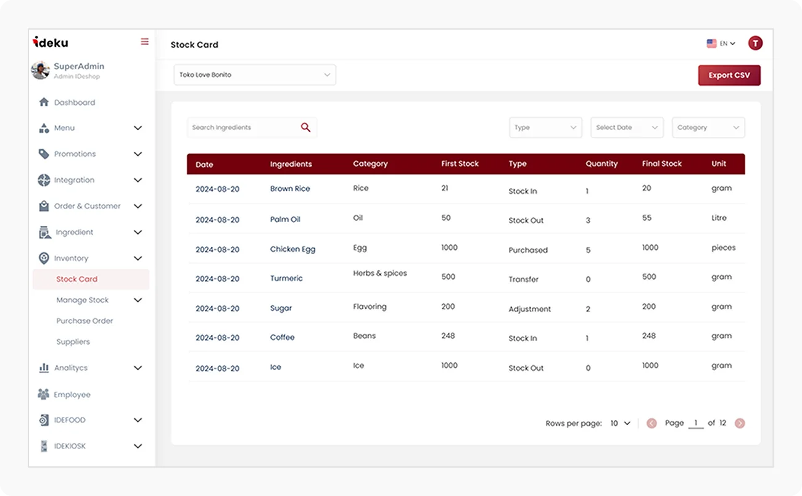This screenshot has height=496, width=802.
Task: Click the Integration globe icon
Action: (44, 180)
